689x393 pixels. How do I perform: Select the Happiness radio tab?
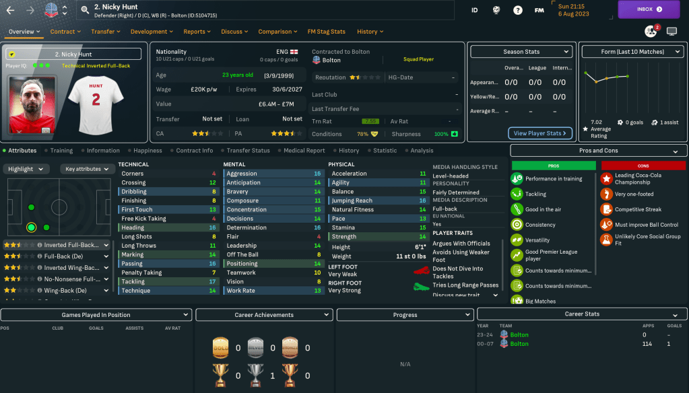147,151
